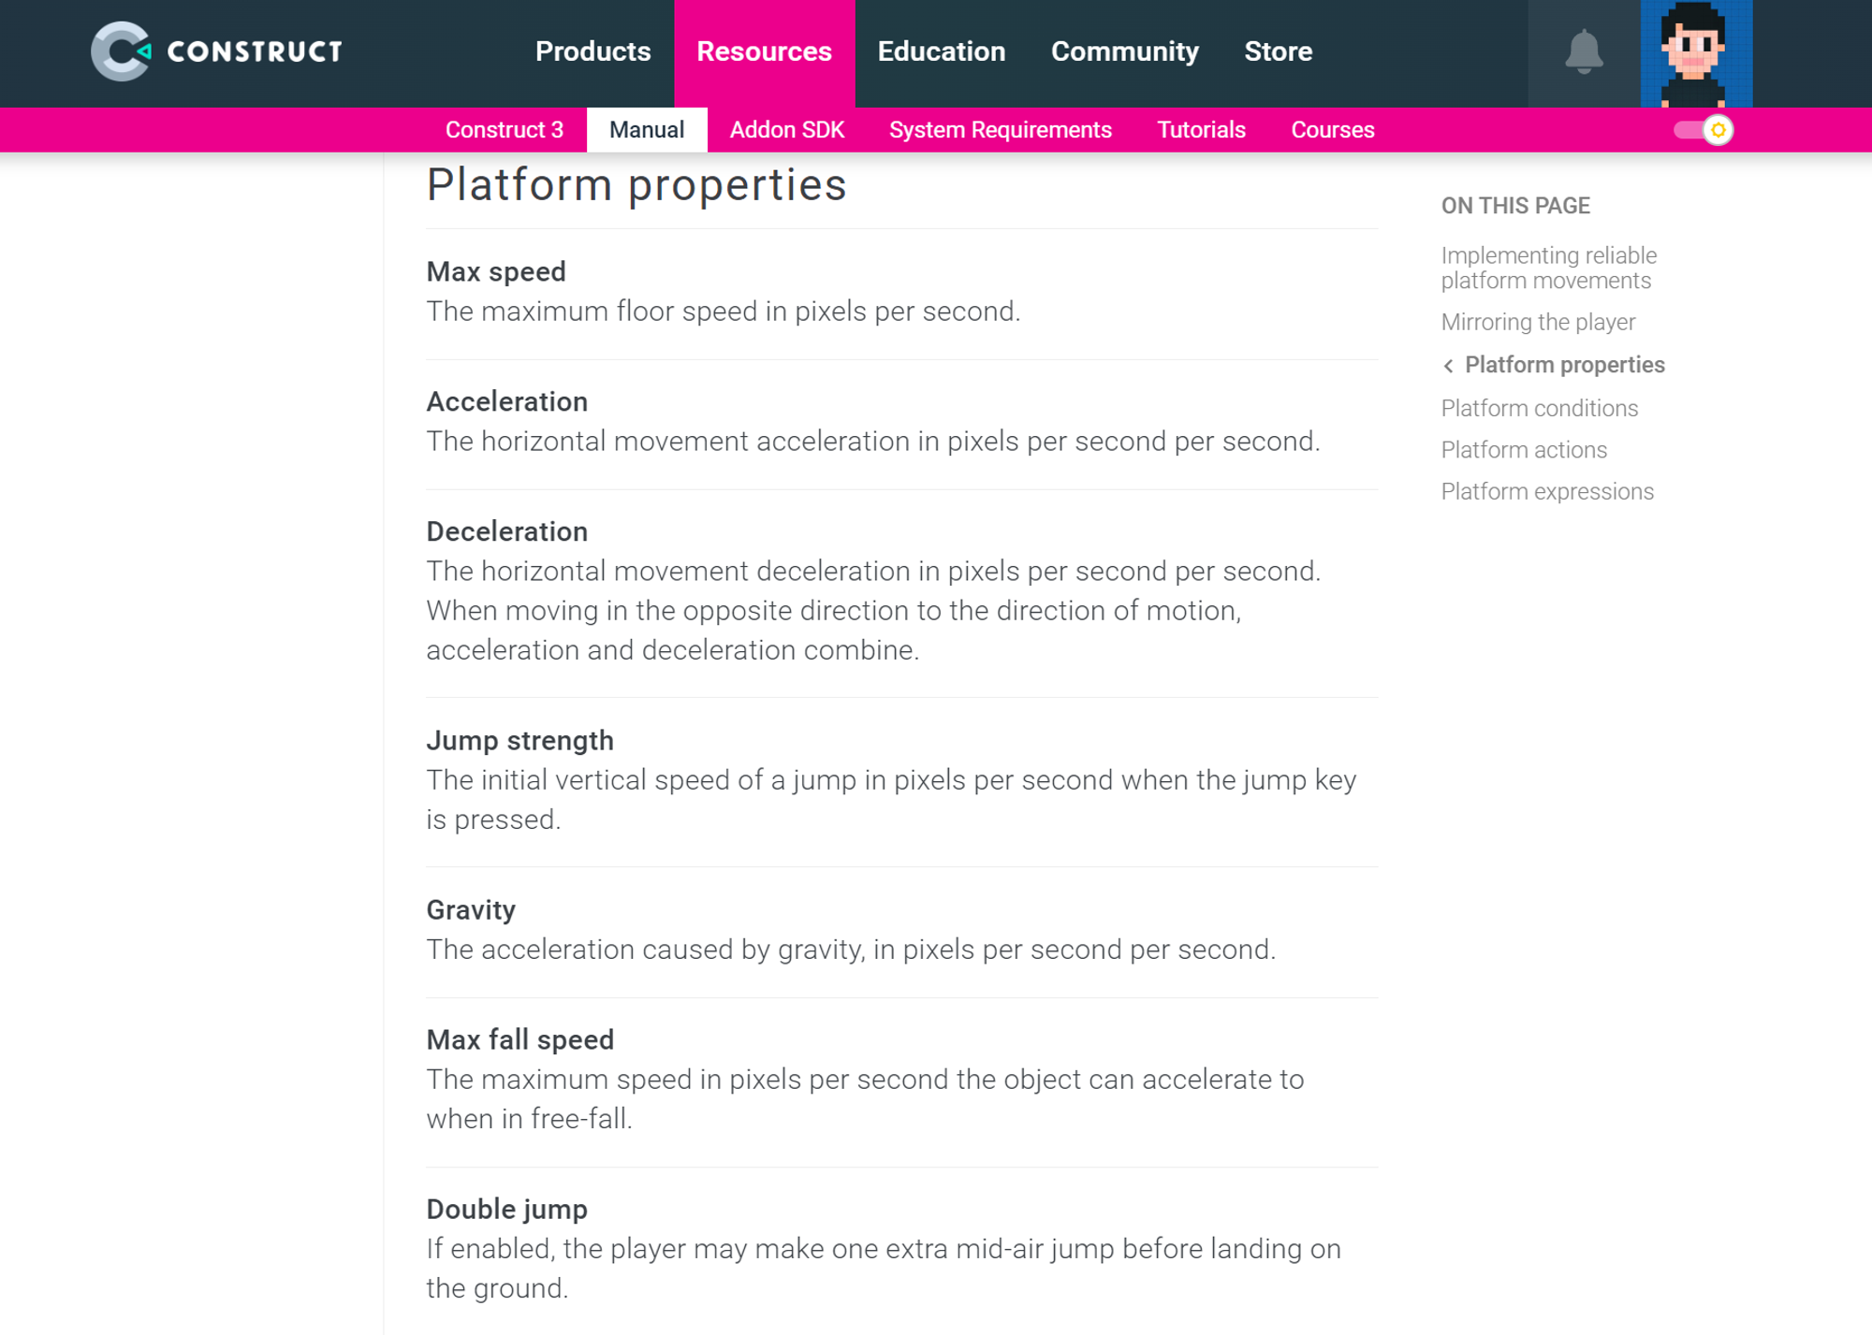Open the Resources menu
Viewport: 1872px width, 1335px height.
(x=764, y=51)
